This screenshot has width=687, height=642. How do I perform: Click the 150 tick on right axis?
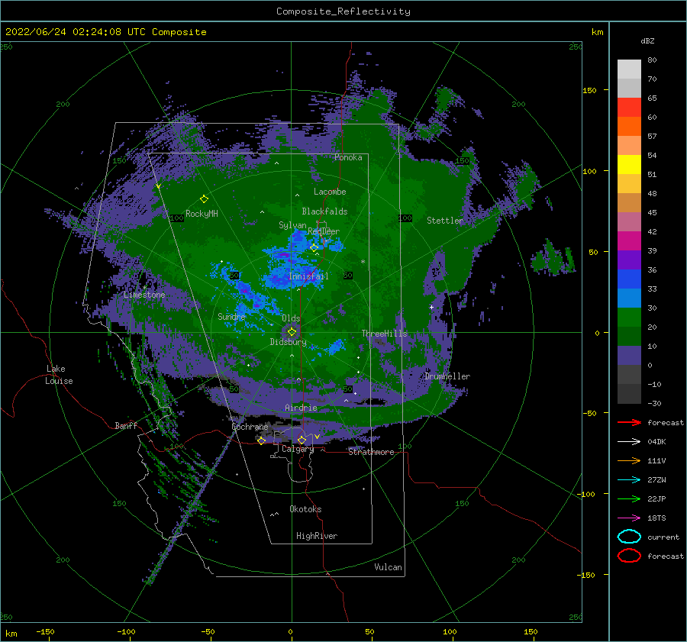coord(589,90)
